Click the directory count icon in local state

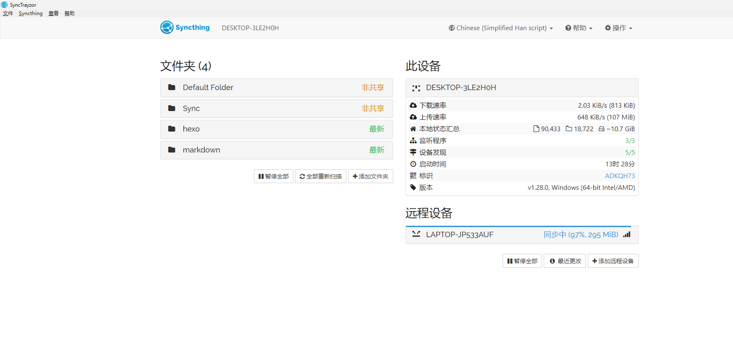(569, 129)
